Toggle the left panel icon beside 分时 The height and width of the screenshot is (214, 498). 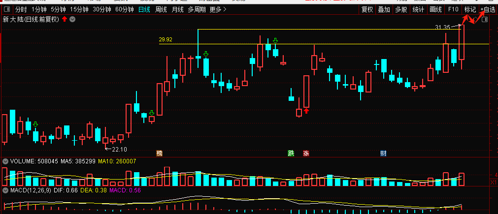point(7,9)
